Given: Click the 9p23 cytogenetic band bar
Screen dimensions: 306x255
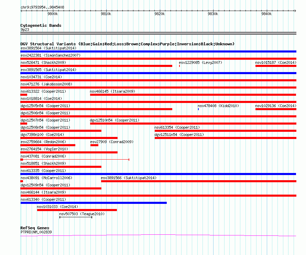Looking at the screenshot, I should [x=158, y=33].
